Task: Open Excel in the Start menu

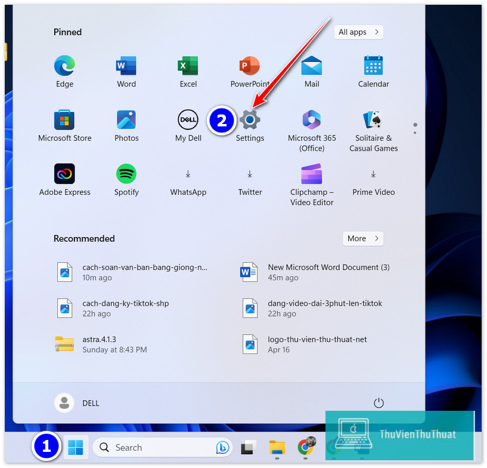Action: click(x=188, y=72)
